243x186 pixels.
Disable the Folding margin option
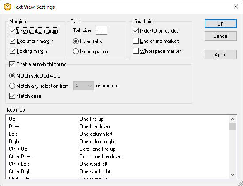[x=12, y=51]
